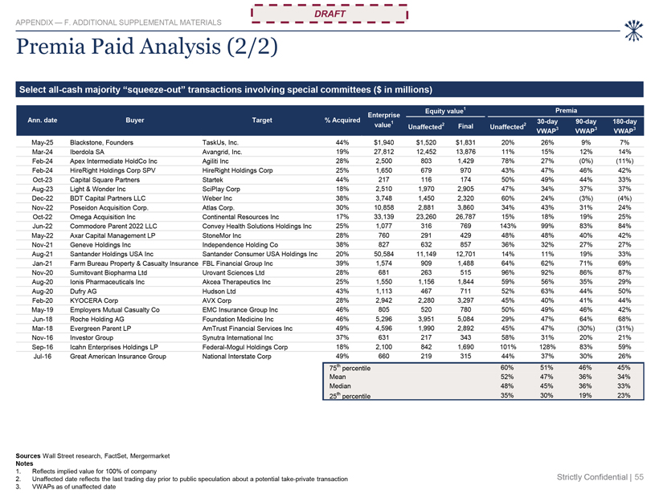Select the '% Acquired' column header
The height and width of the screenshot is (494, 659).
coord(342,120)
